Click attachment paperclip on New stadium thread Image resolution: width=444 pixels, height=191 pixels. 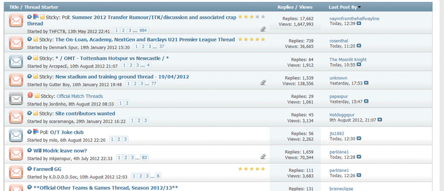[263, 82]
